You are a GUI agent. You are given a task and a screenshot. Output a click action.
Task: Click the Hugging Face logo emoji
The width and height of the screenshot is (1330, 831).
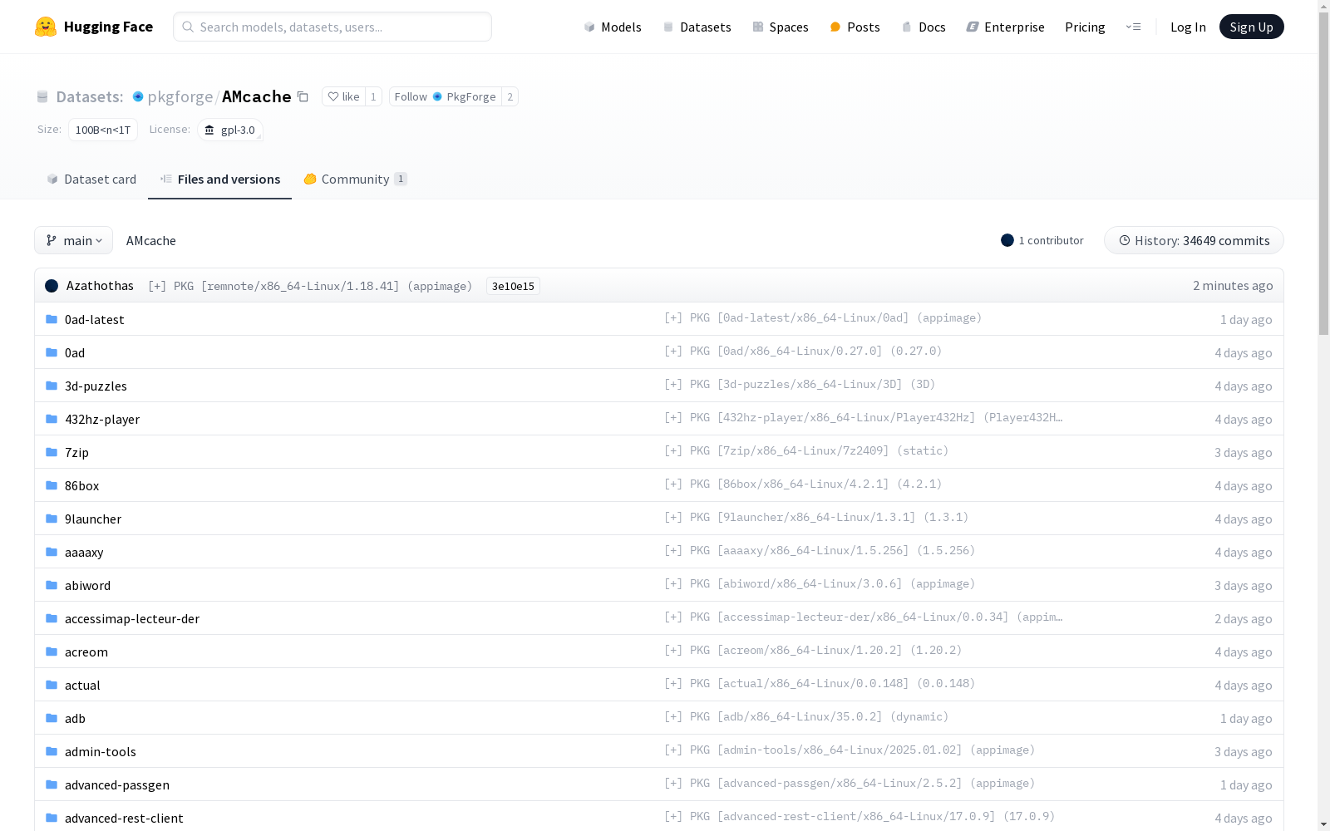coord(46,27)
